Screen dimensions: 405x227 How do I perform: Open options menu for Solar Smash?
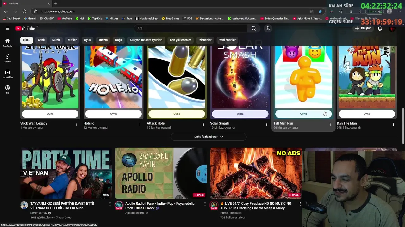coord(267,125)
